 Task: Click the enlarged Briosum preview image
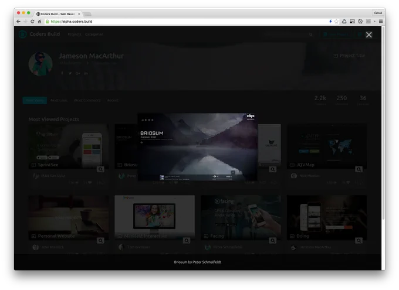click(x=198, y=147)
